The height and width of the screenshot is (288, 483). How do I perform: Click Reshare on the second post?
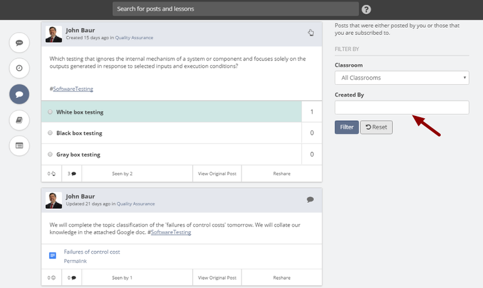(x=281, y=278)
